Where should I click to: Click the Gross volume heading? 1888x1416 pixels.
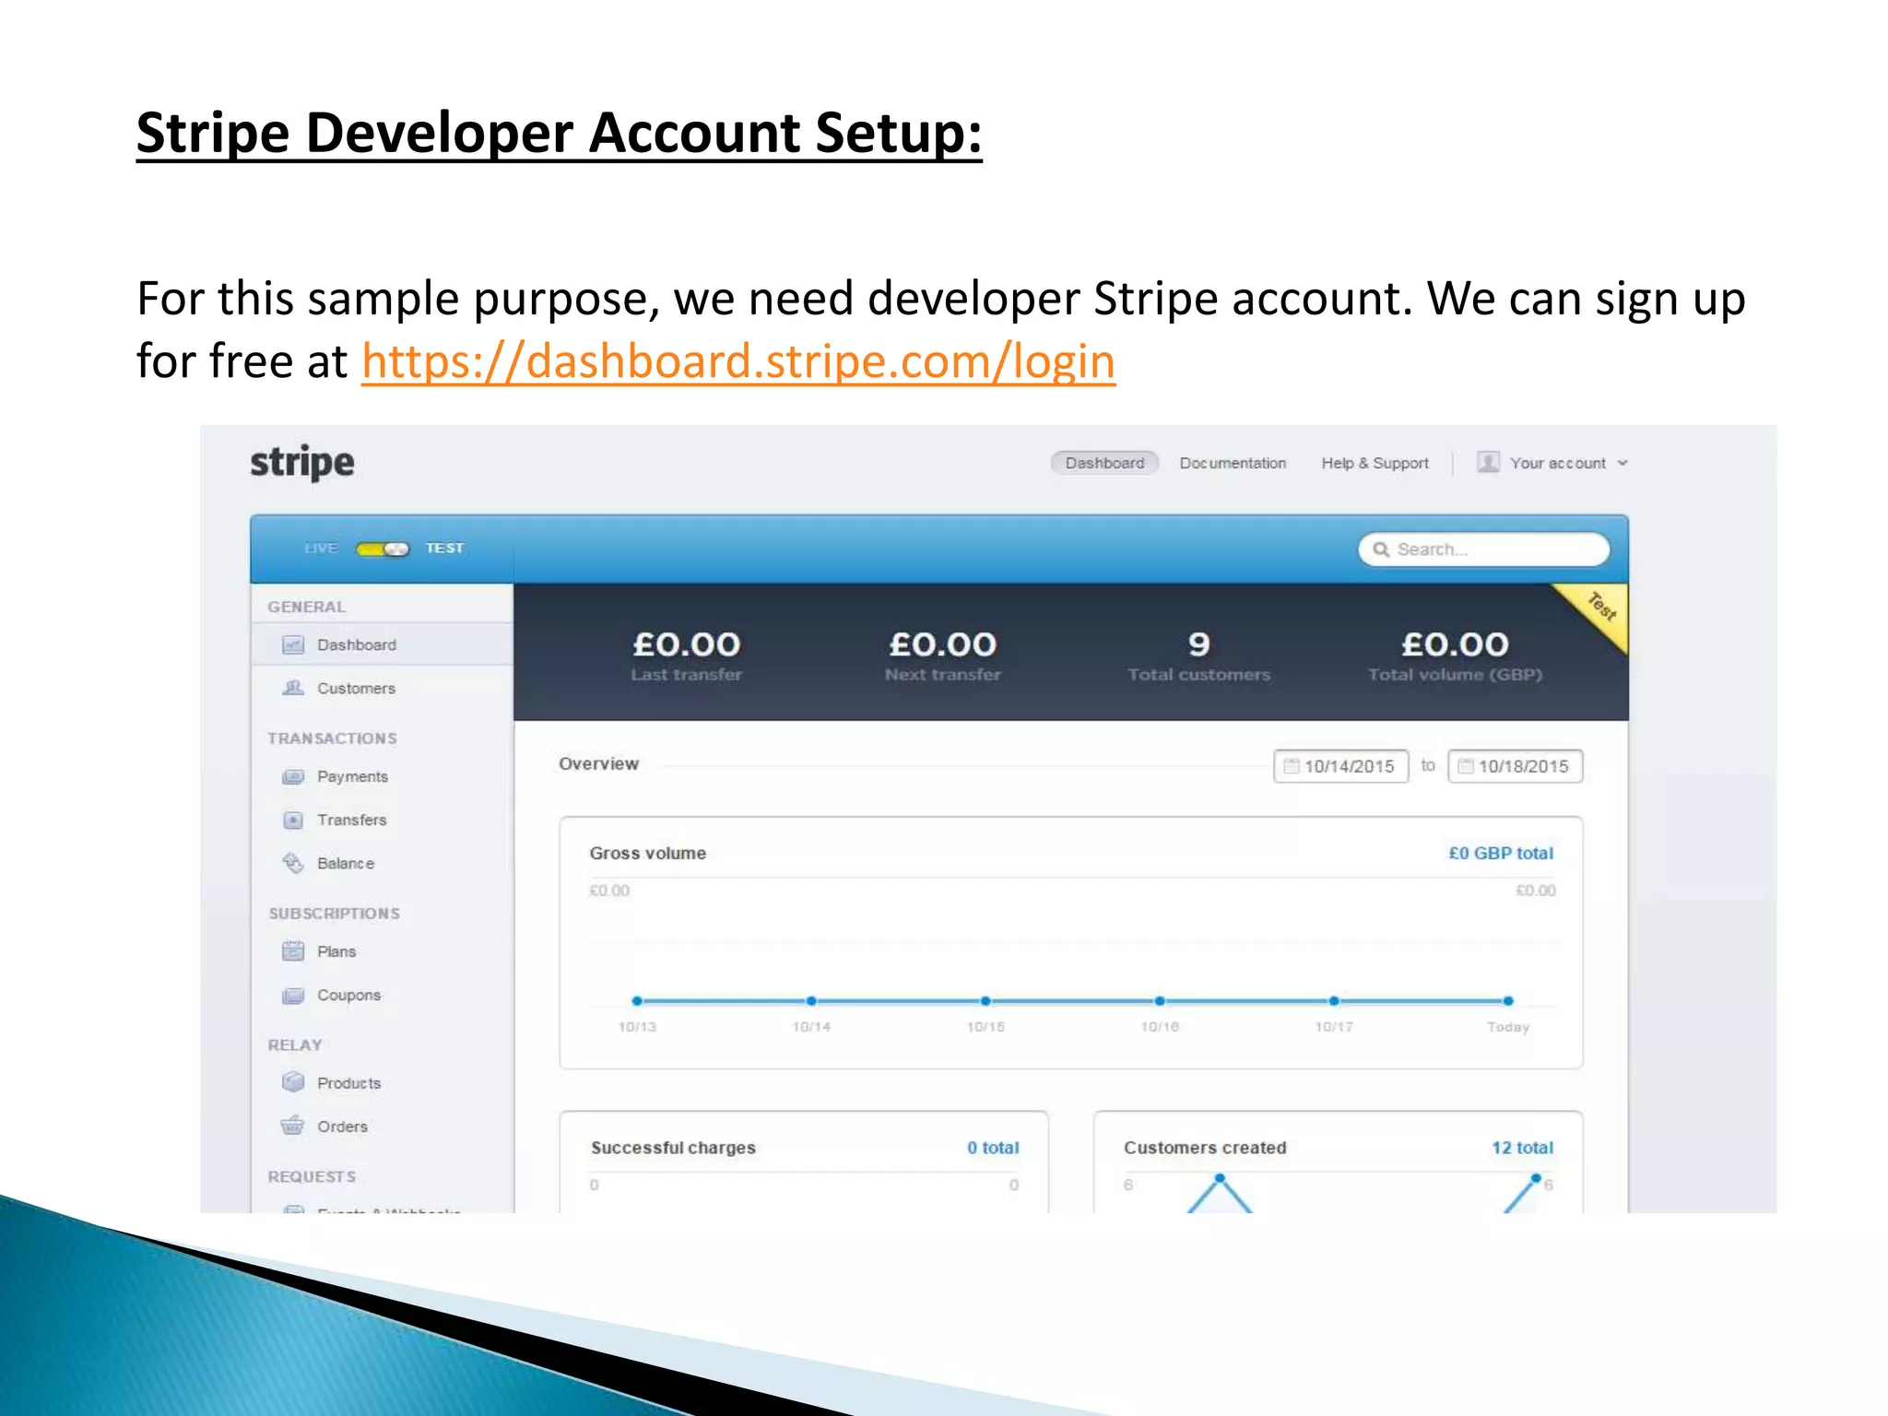[x=648, y=854]
